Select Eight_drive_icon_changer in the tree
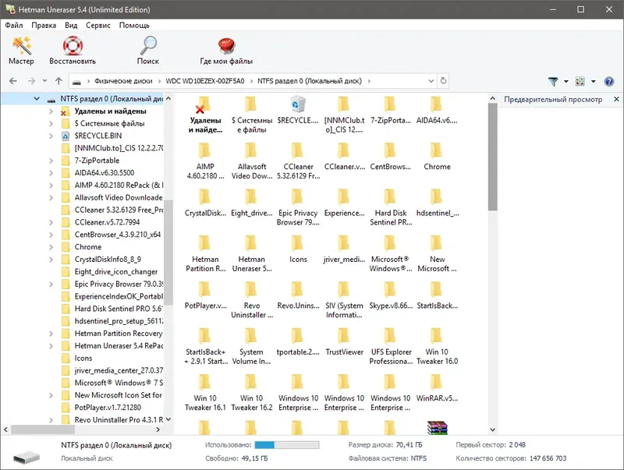 coord(115,271)
